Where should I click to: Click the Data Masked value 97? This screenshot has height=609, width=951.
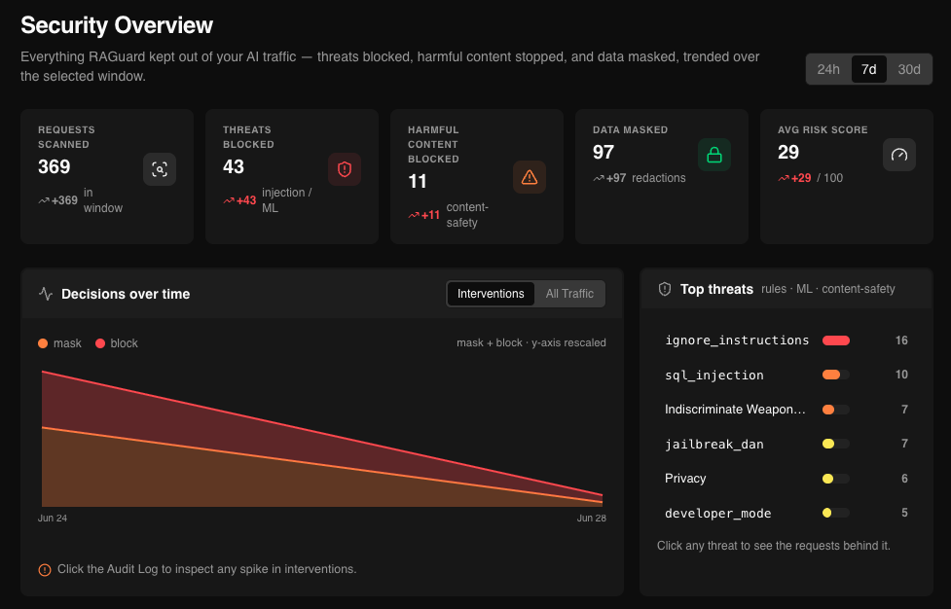coord(604,152)
